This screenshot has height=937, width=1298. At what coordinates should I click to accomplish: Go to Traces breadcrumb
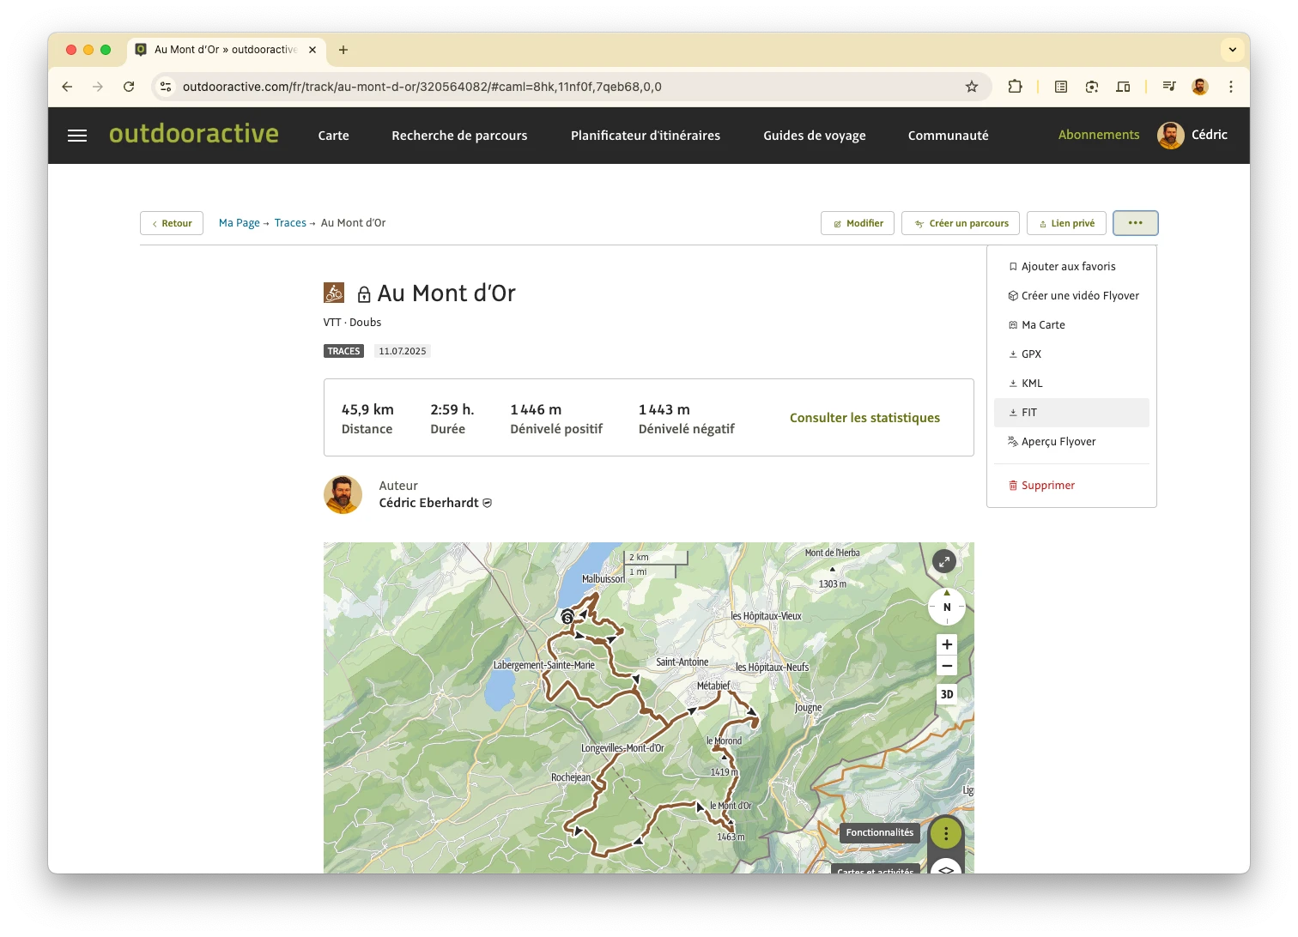[x=290, y=223]
